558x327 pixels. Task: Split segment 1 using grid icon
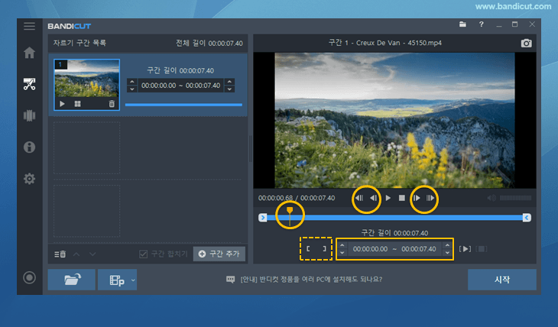point(77,104)
